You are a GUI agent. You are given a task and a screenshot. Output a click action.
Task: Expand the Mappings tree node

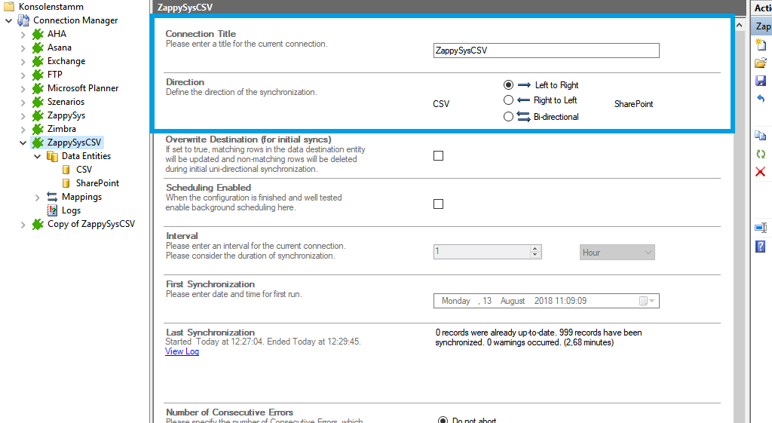click(38, 197)
